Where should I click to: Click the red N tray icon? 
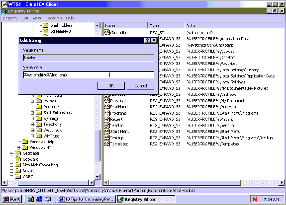[x=255, y=199]
